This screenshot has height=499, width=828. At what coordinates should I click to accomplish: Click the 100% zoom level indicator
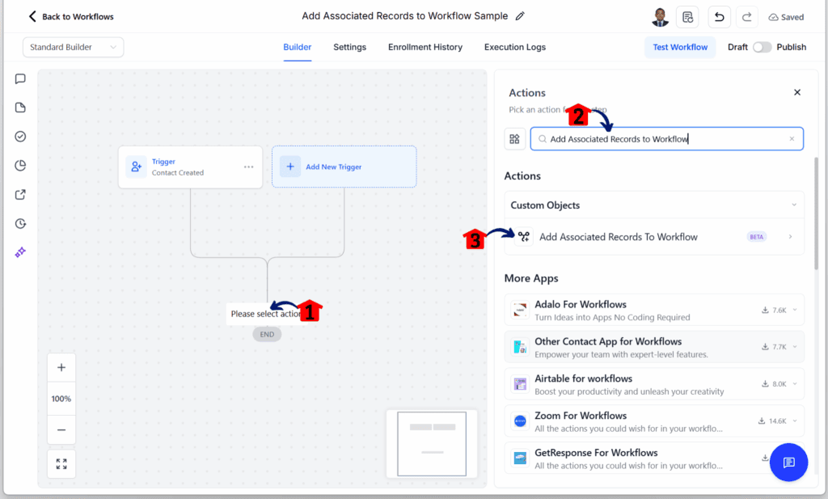tap(61, 398)
